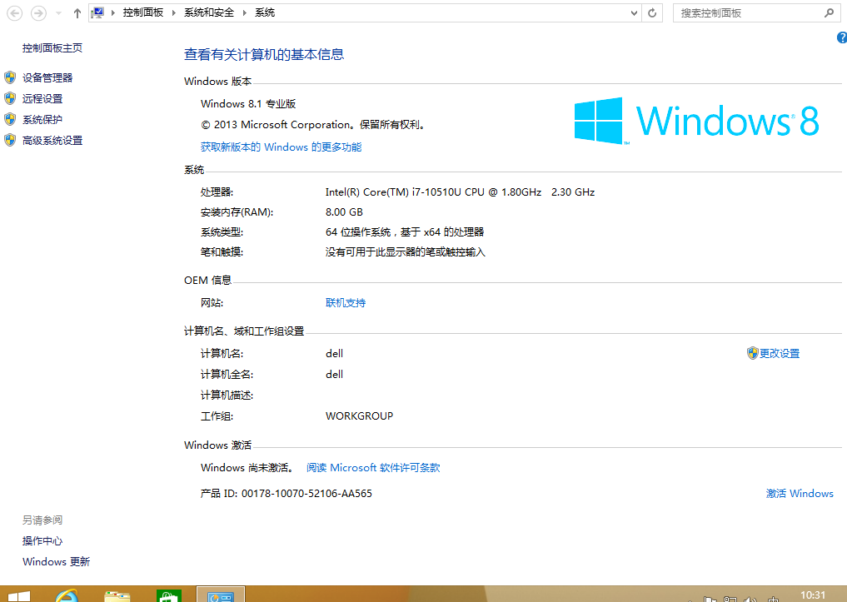
Task: Open the address bar history dropdown
Action: (x=634, y=13)
